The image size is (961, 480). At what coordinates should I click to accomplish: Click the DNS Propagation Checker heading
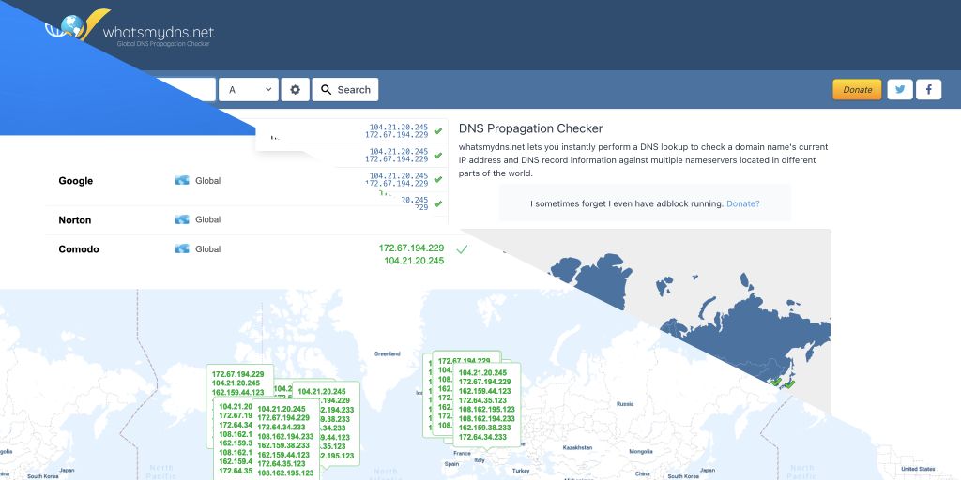tap(531, 128)
